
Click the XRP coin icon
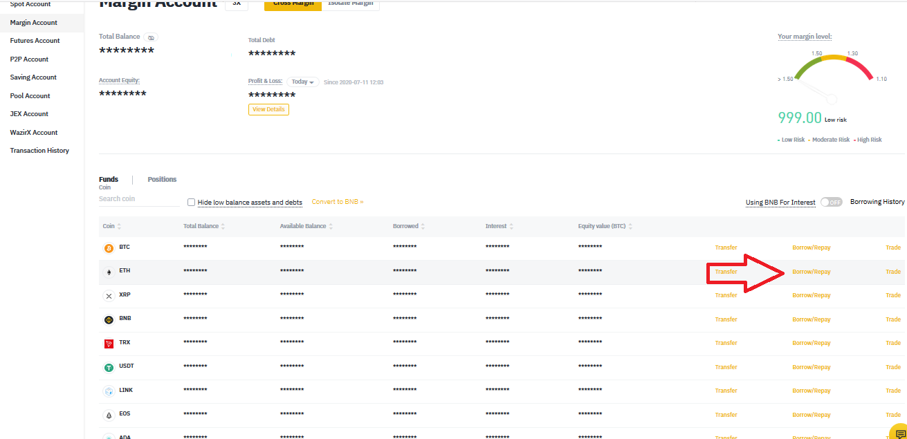(x=109, y=296)
